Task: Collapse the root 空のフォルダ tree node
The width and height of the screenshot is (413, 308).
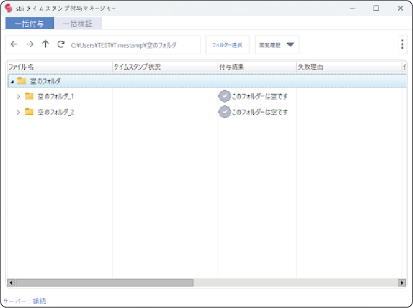Action: tap(12, 81)
